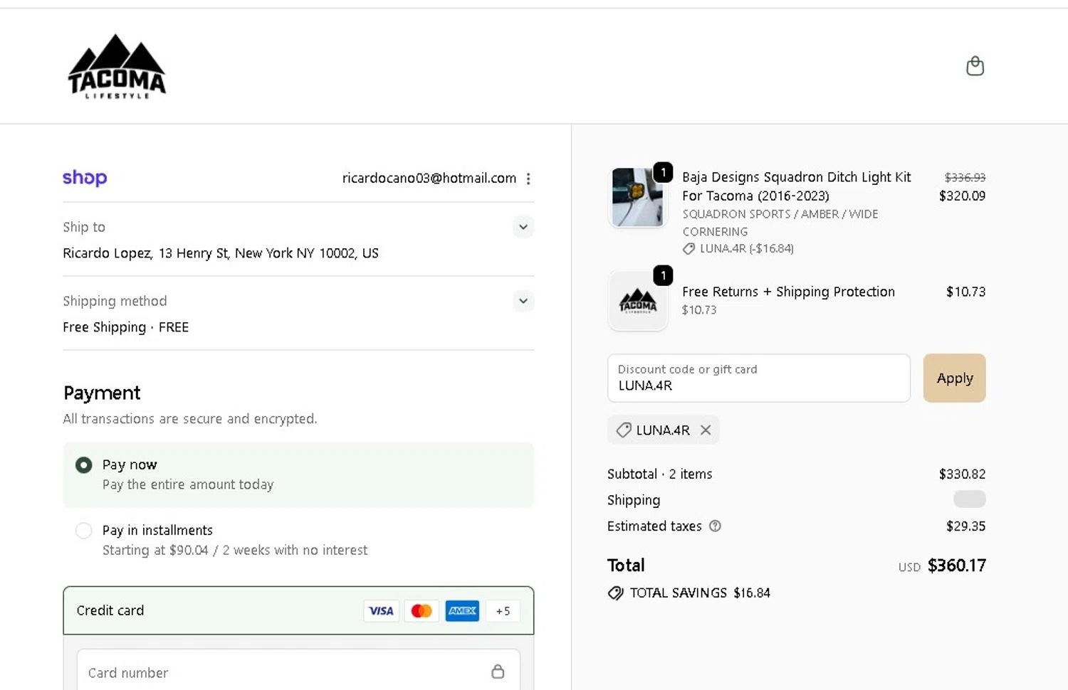Show the +5 more card types
The height and width of the screenshot is (690, 1068).
[x=503, y=611]
